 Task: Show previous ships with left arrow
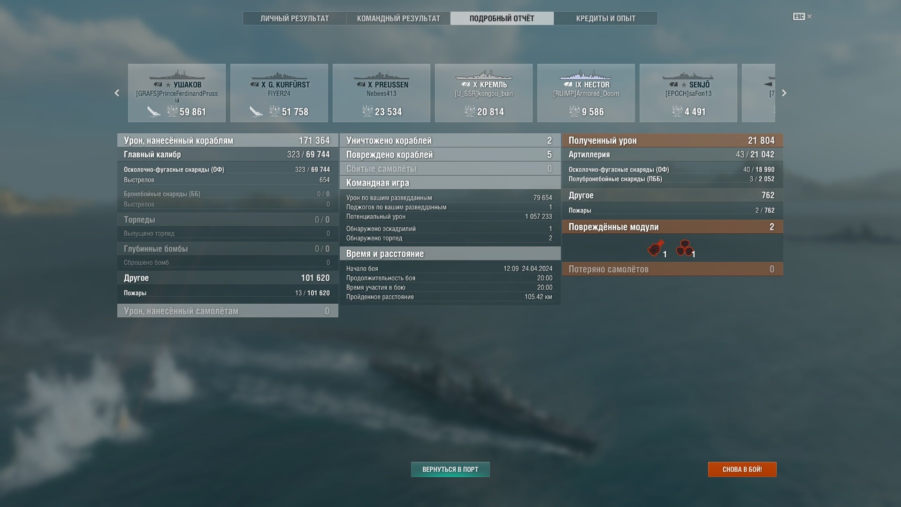(x=117, y=93)
